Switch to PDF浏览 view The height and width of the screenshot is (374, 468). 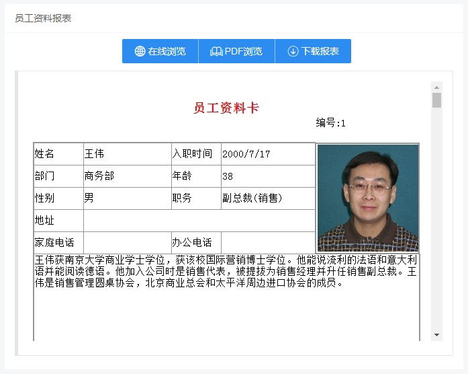(236, 51)
